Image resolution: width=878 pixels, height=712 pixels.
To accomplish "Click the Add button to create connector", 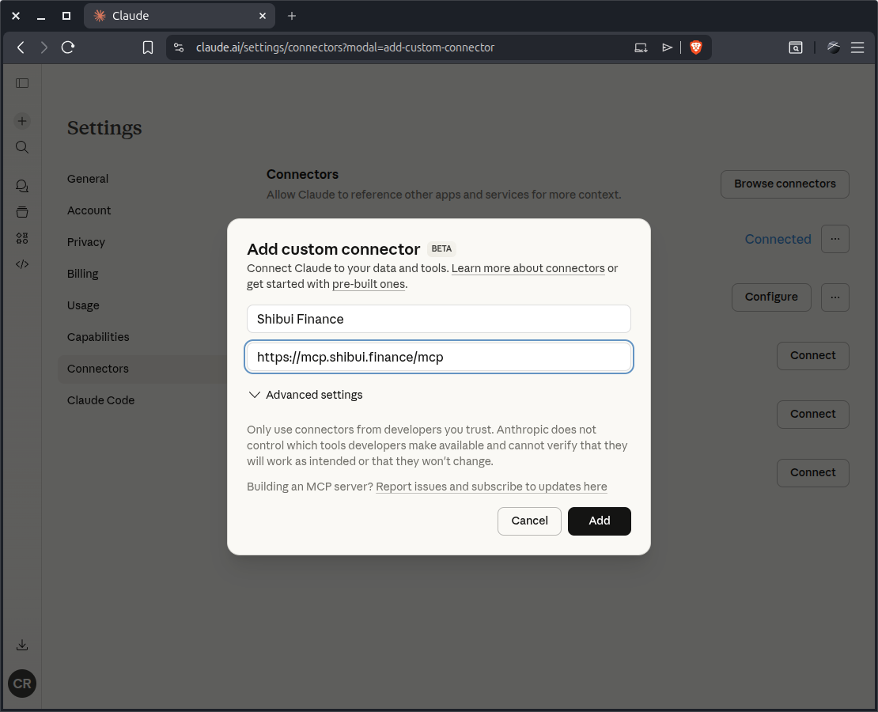I will [x=599, y=521].
